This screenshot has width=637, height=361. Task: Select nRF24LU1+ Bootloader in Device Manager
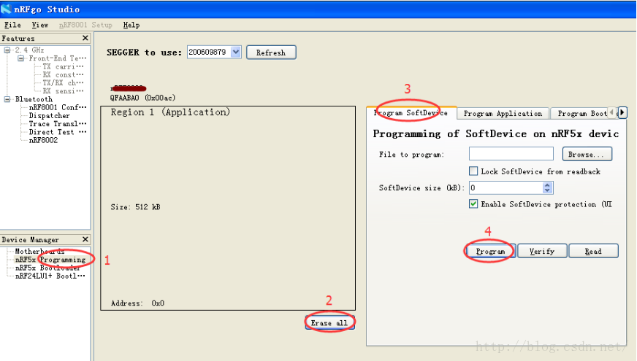50,276
